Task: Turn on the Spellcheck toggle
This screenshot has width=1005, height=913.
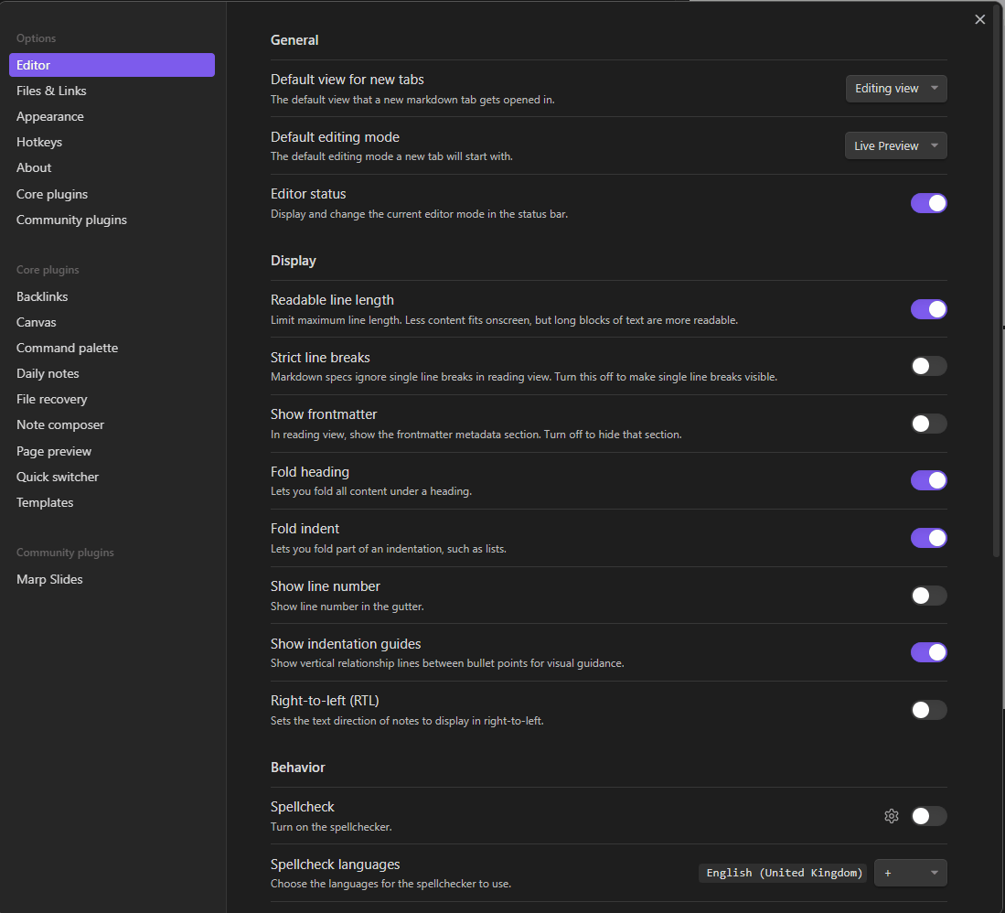Action: 928,815
